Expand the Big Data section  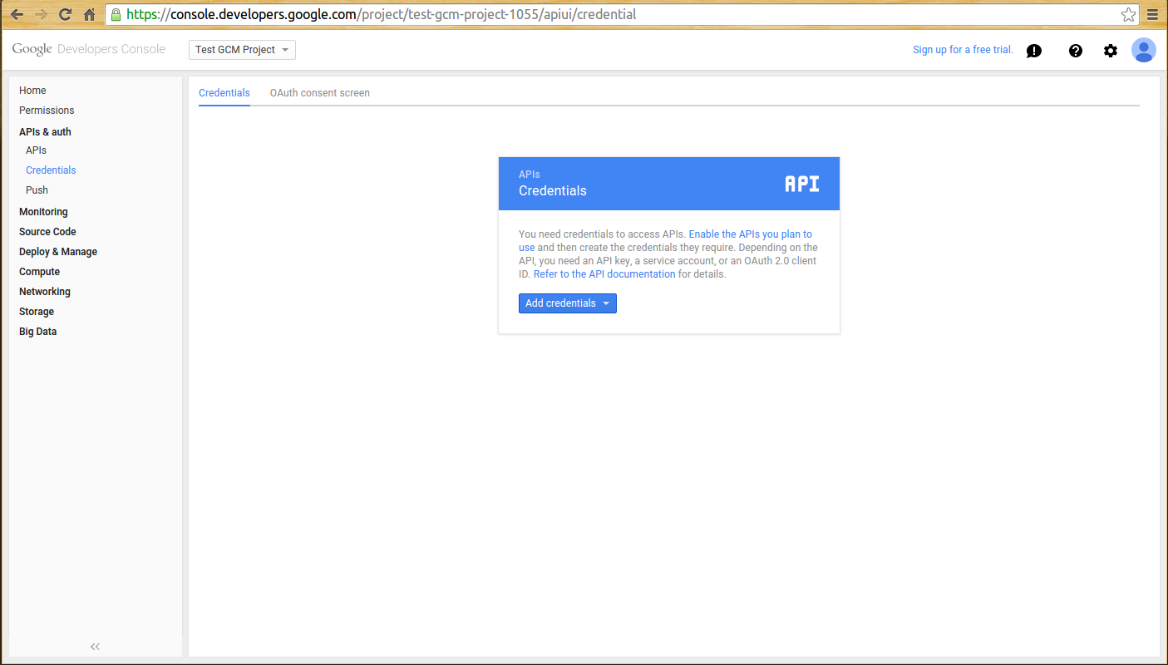click(38, 332)
